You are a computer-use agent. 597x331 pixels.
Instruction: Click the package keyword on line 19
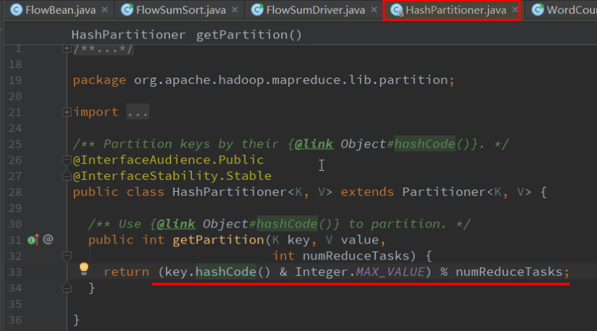coord(99,80)
